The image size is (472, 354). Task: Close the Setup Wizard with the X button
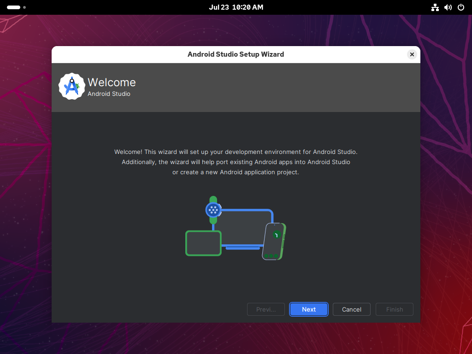tap(412, 54)
